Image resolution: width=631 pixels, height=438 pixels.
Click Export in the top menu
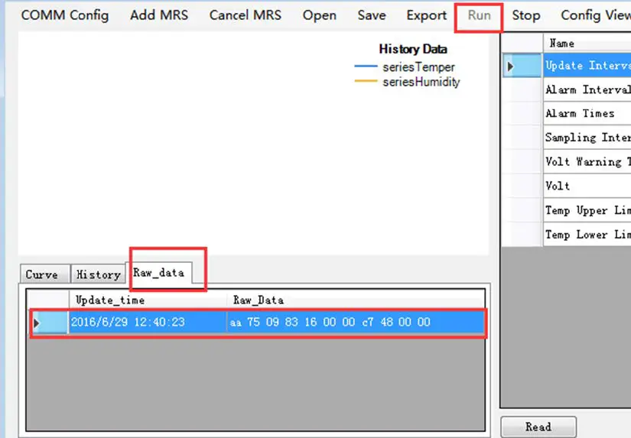426,15
